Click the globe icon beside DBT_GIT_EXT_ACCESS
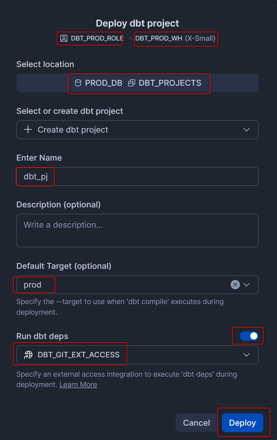Image resolution: width=277 pixels, height=440 pixels. pos(28,355)
